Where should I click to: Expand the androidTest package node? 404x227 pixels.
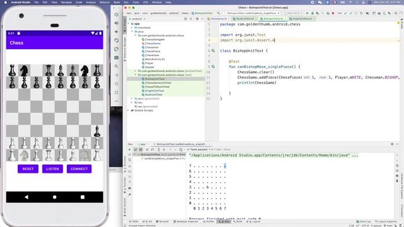[x=136, y=71]
